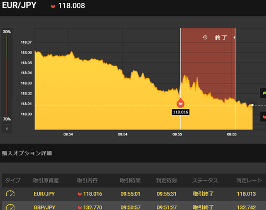Click the gauge type icon in EUR/JPY row
This screenshot has height=210, width=266.
coord(10,193)
